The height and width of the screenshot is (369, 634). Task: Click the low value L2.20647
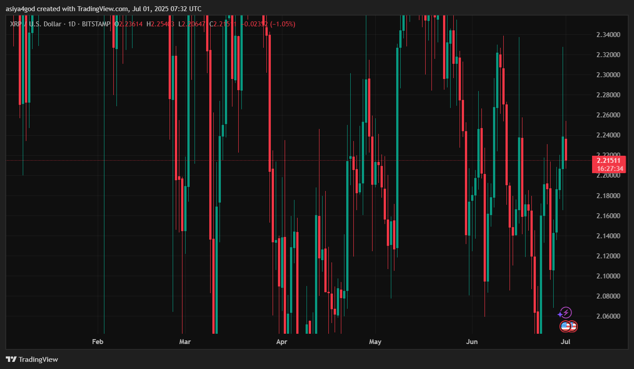click(192, 24)
